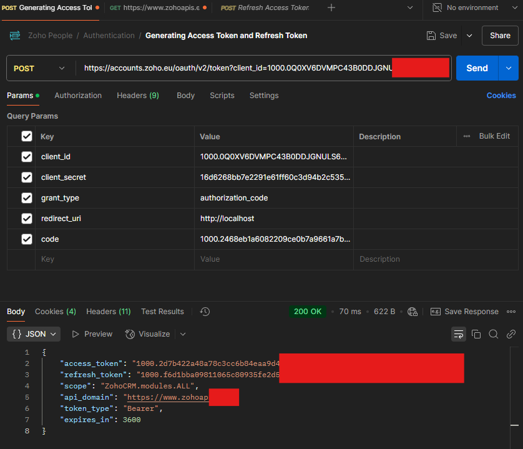Click the Save button label
The width and height of the screenshot is (523, 449).
(x=448, y=36)
